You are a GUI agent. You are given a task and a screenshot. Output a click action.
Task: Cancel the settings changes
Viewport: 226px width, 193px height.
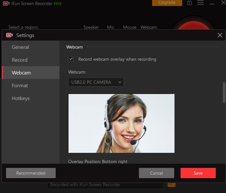pos(157,173)
